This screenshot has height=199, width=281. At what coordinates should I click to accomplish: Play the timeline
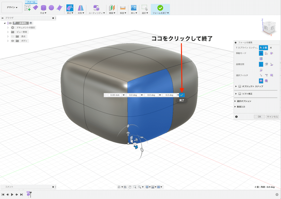pos(12,194)
